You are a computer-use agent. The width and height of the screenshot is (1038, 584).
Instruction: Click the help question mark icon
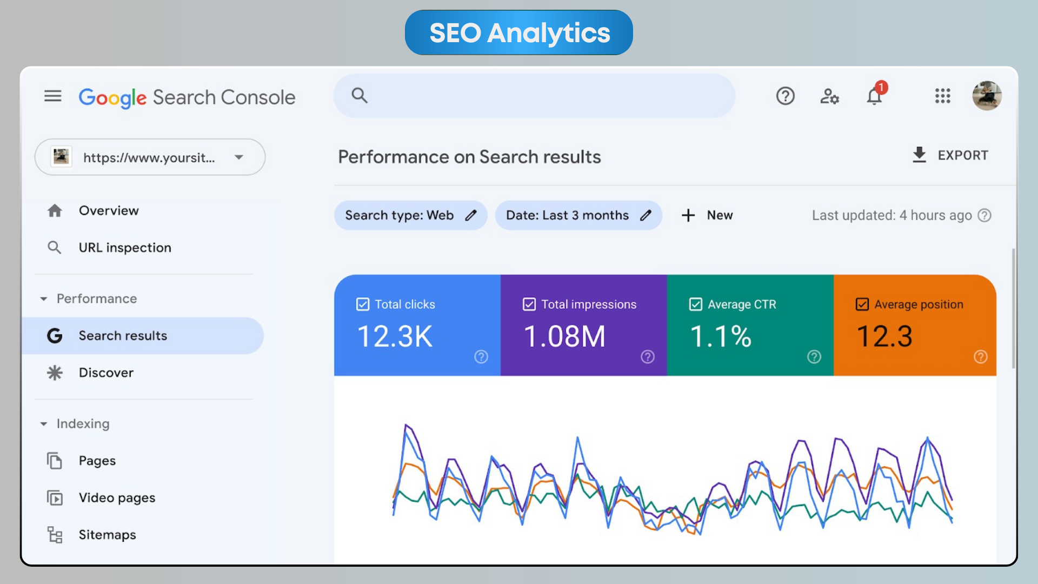pyautogui.click(x=785, y=96)
